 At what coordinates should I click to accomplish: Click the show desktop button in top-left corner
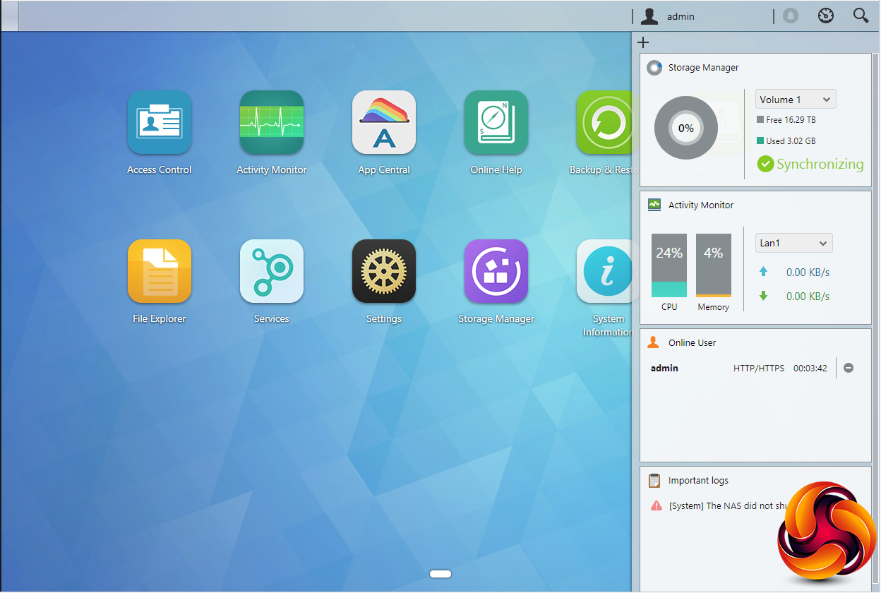pos(9,16)
